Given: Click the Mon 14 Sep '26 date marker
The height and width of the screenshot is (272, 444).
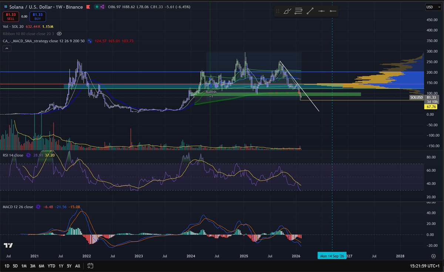Looking at the screenshot, I should coord(332,256).
